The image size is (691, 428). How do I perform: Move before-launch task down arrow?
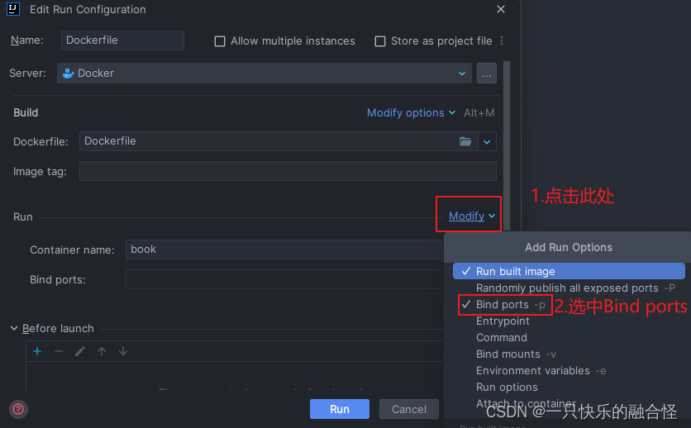tap(123, 351)
